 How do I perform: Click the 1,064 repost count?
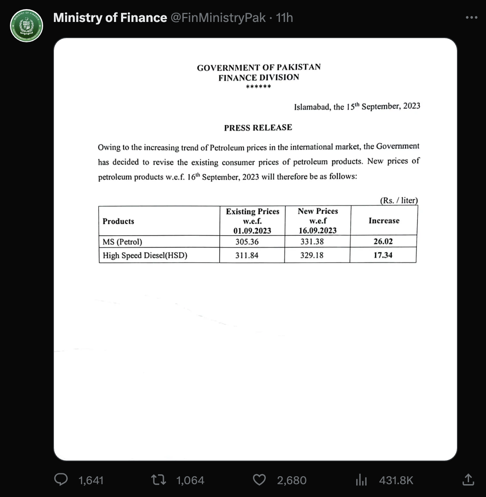pos(190,480)
